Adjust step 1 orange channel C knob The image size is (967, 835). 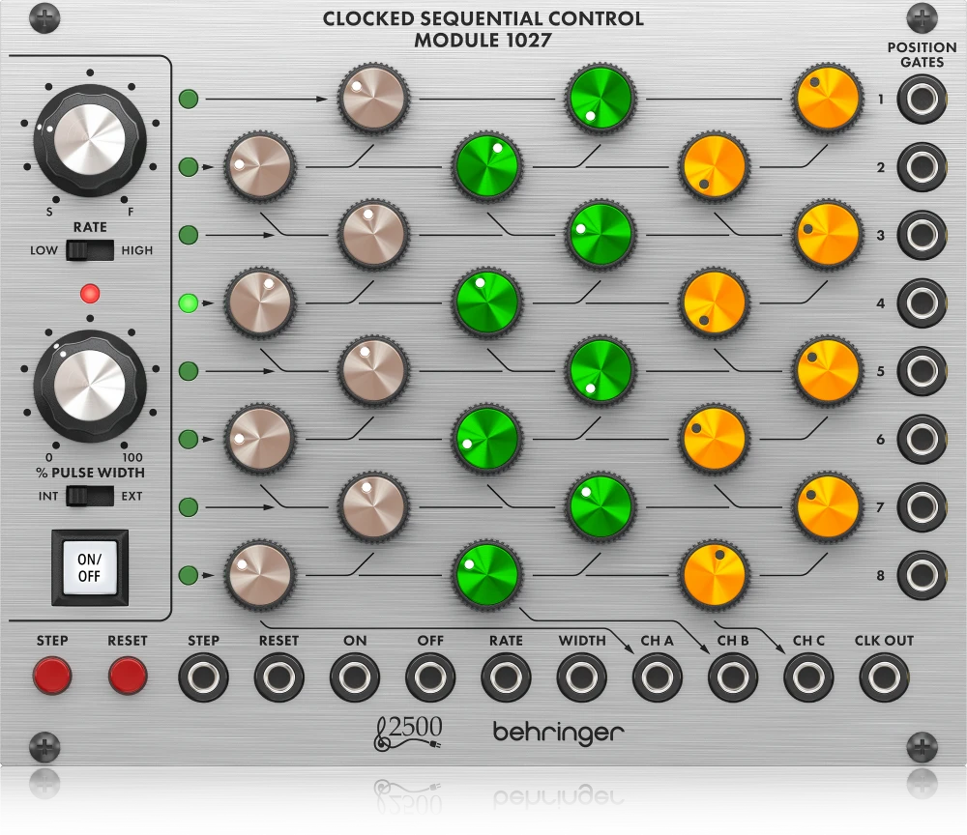pos(827,99)
